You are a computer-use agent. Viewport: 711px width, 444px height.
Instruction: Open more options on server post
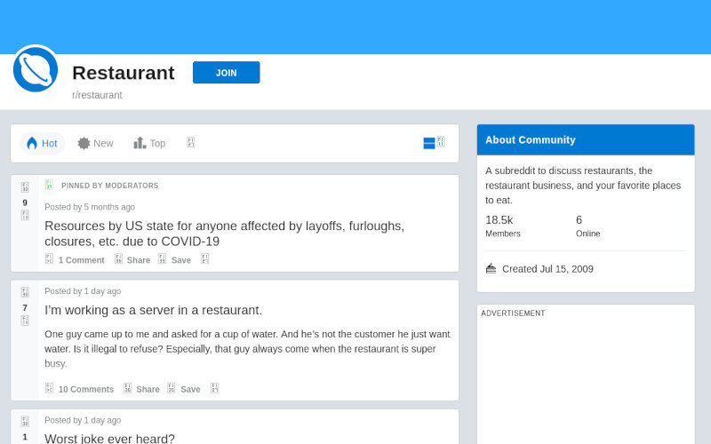(214, 388)
